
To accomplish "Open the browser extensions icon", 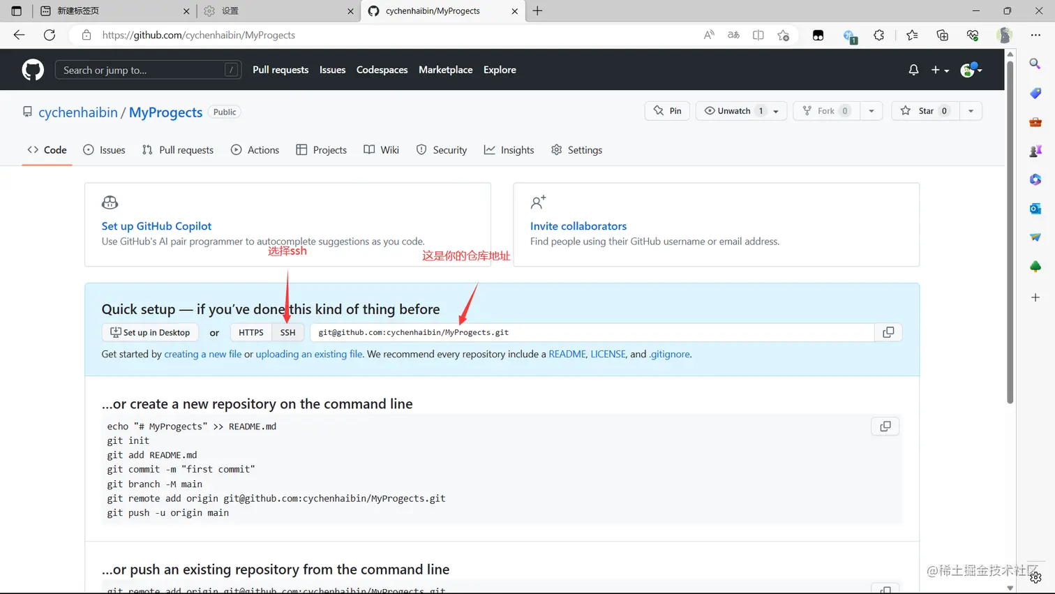I will [x=878, y=35].
